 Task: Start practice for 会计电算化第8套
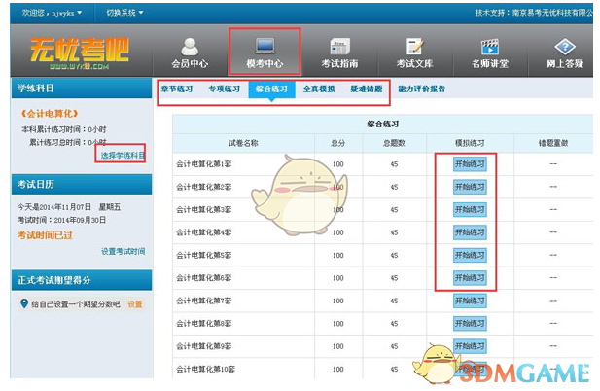470,324
